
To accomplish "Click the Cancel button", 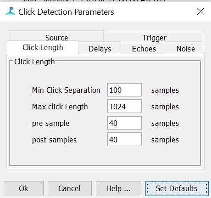I will click(x=70, y=188).
